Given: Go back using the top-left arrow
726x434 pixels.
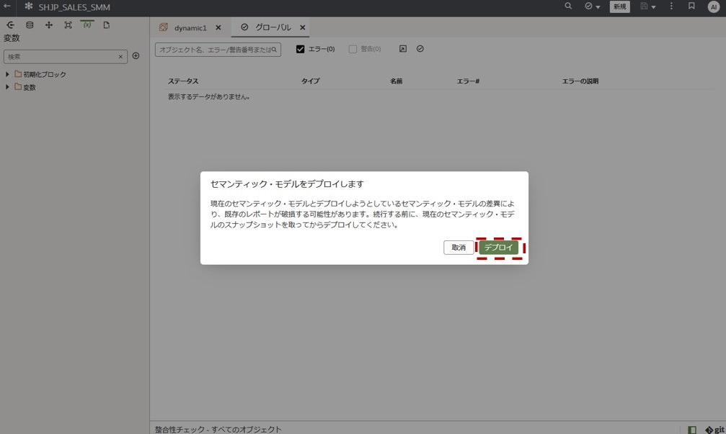Looking at the screenshot, I should point(7,6).
